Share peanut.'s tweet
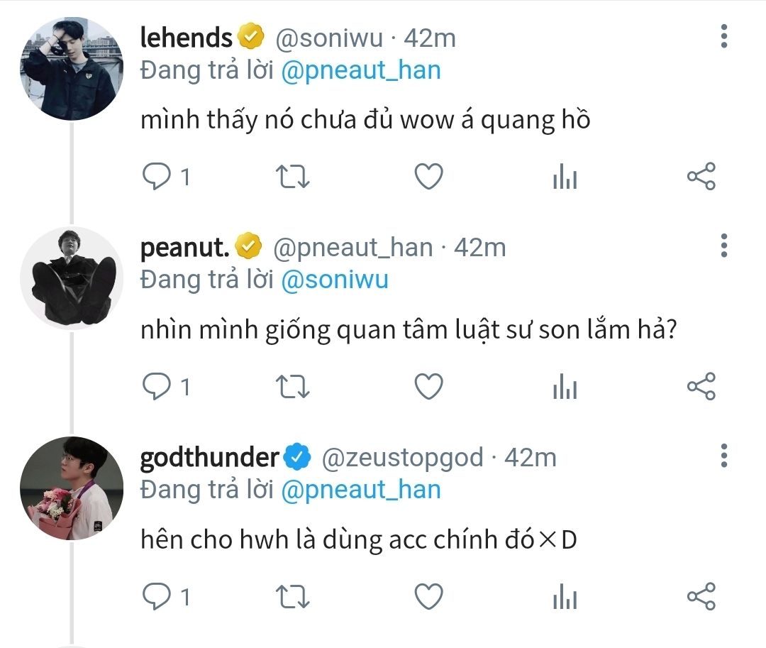766x648 pixels. 701,387
